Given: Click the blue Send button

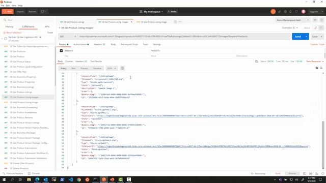Looking at the screenshot, I should (x=297, y=37).
